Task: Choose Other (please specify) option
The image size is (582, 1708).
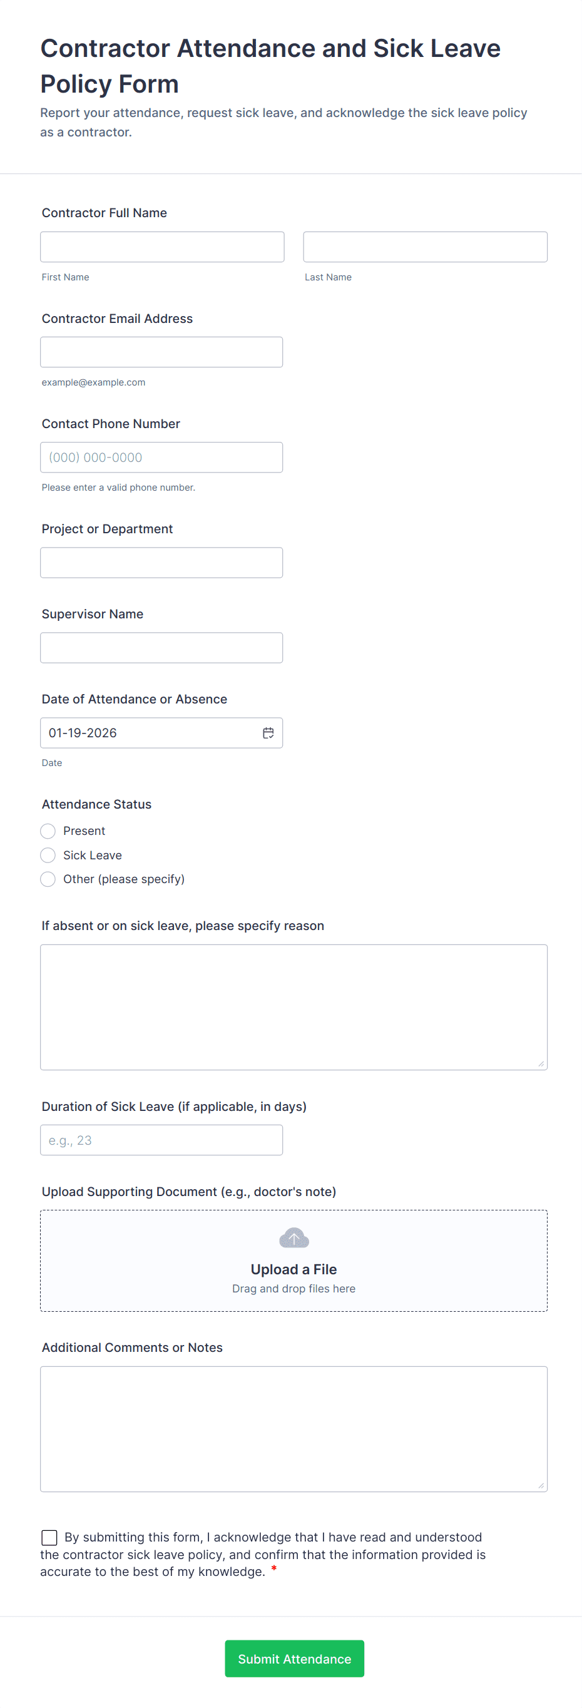Action: coord(48,879)
